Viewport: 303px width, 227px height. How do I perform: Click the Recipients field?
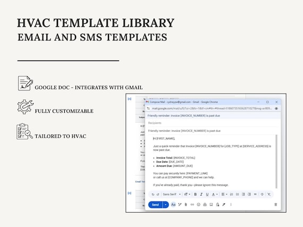213,123
